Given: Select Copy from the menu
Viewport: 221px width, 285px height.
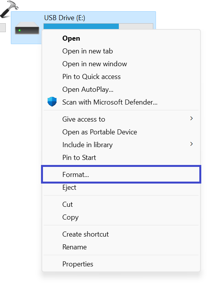Looking at the screenshot, I should pyautogui.click(x=121, y=217).
